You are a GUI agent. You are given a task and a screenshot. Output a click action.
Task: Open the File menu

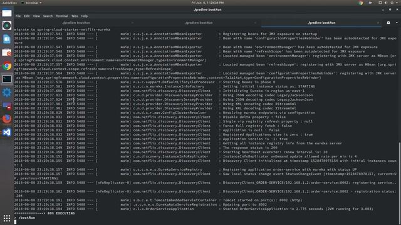18,16
